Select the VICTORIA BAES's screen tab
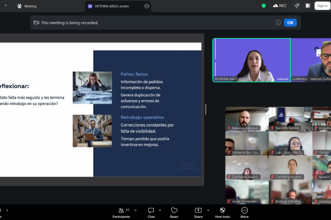The height and width of the screenshot is (220, 331). [x=113, y=6]
